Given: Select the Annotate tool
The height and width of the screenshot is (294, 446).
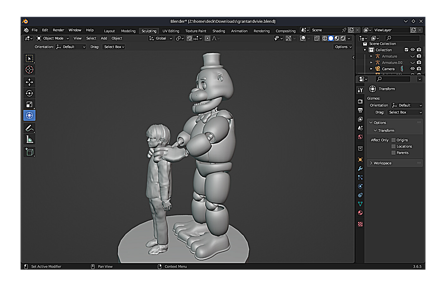Looking at the screenshot, I should [29, 128].
